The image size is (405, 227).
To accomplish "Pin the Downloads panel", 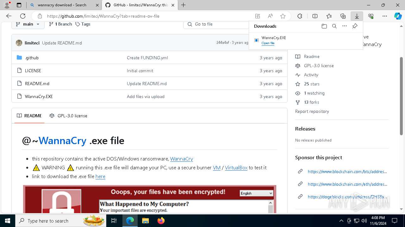I will click(355, 26).
